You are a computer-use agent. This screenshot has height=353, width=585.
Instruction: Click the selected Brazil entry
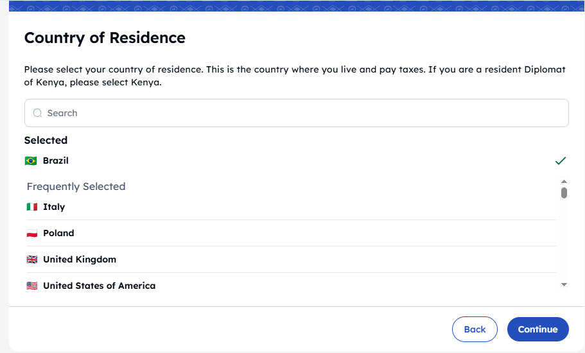tap(56, 160)
